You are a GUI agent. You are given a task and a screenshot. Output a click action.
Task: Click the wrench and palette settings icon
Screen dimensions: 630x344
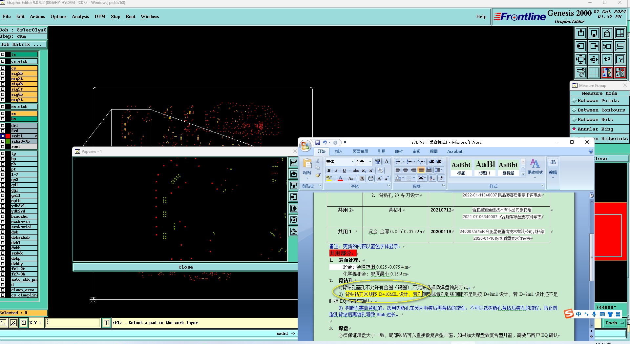580,72
